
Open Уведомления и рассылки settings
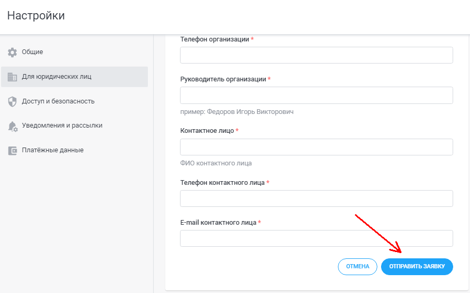[62, 125]
